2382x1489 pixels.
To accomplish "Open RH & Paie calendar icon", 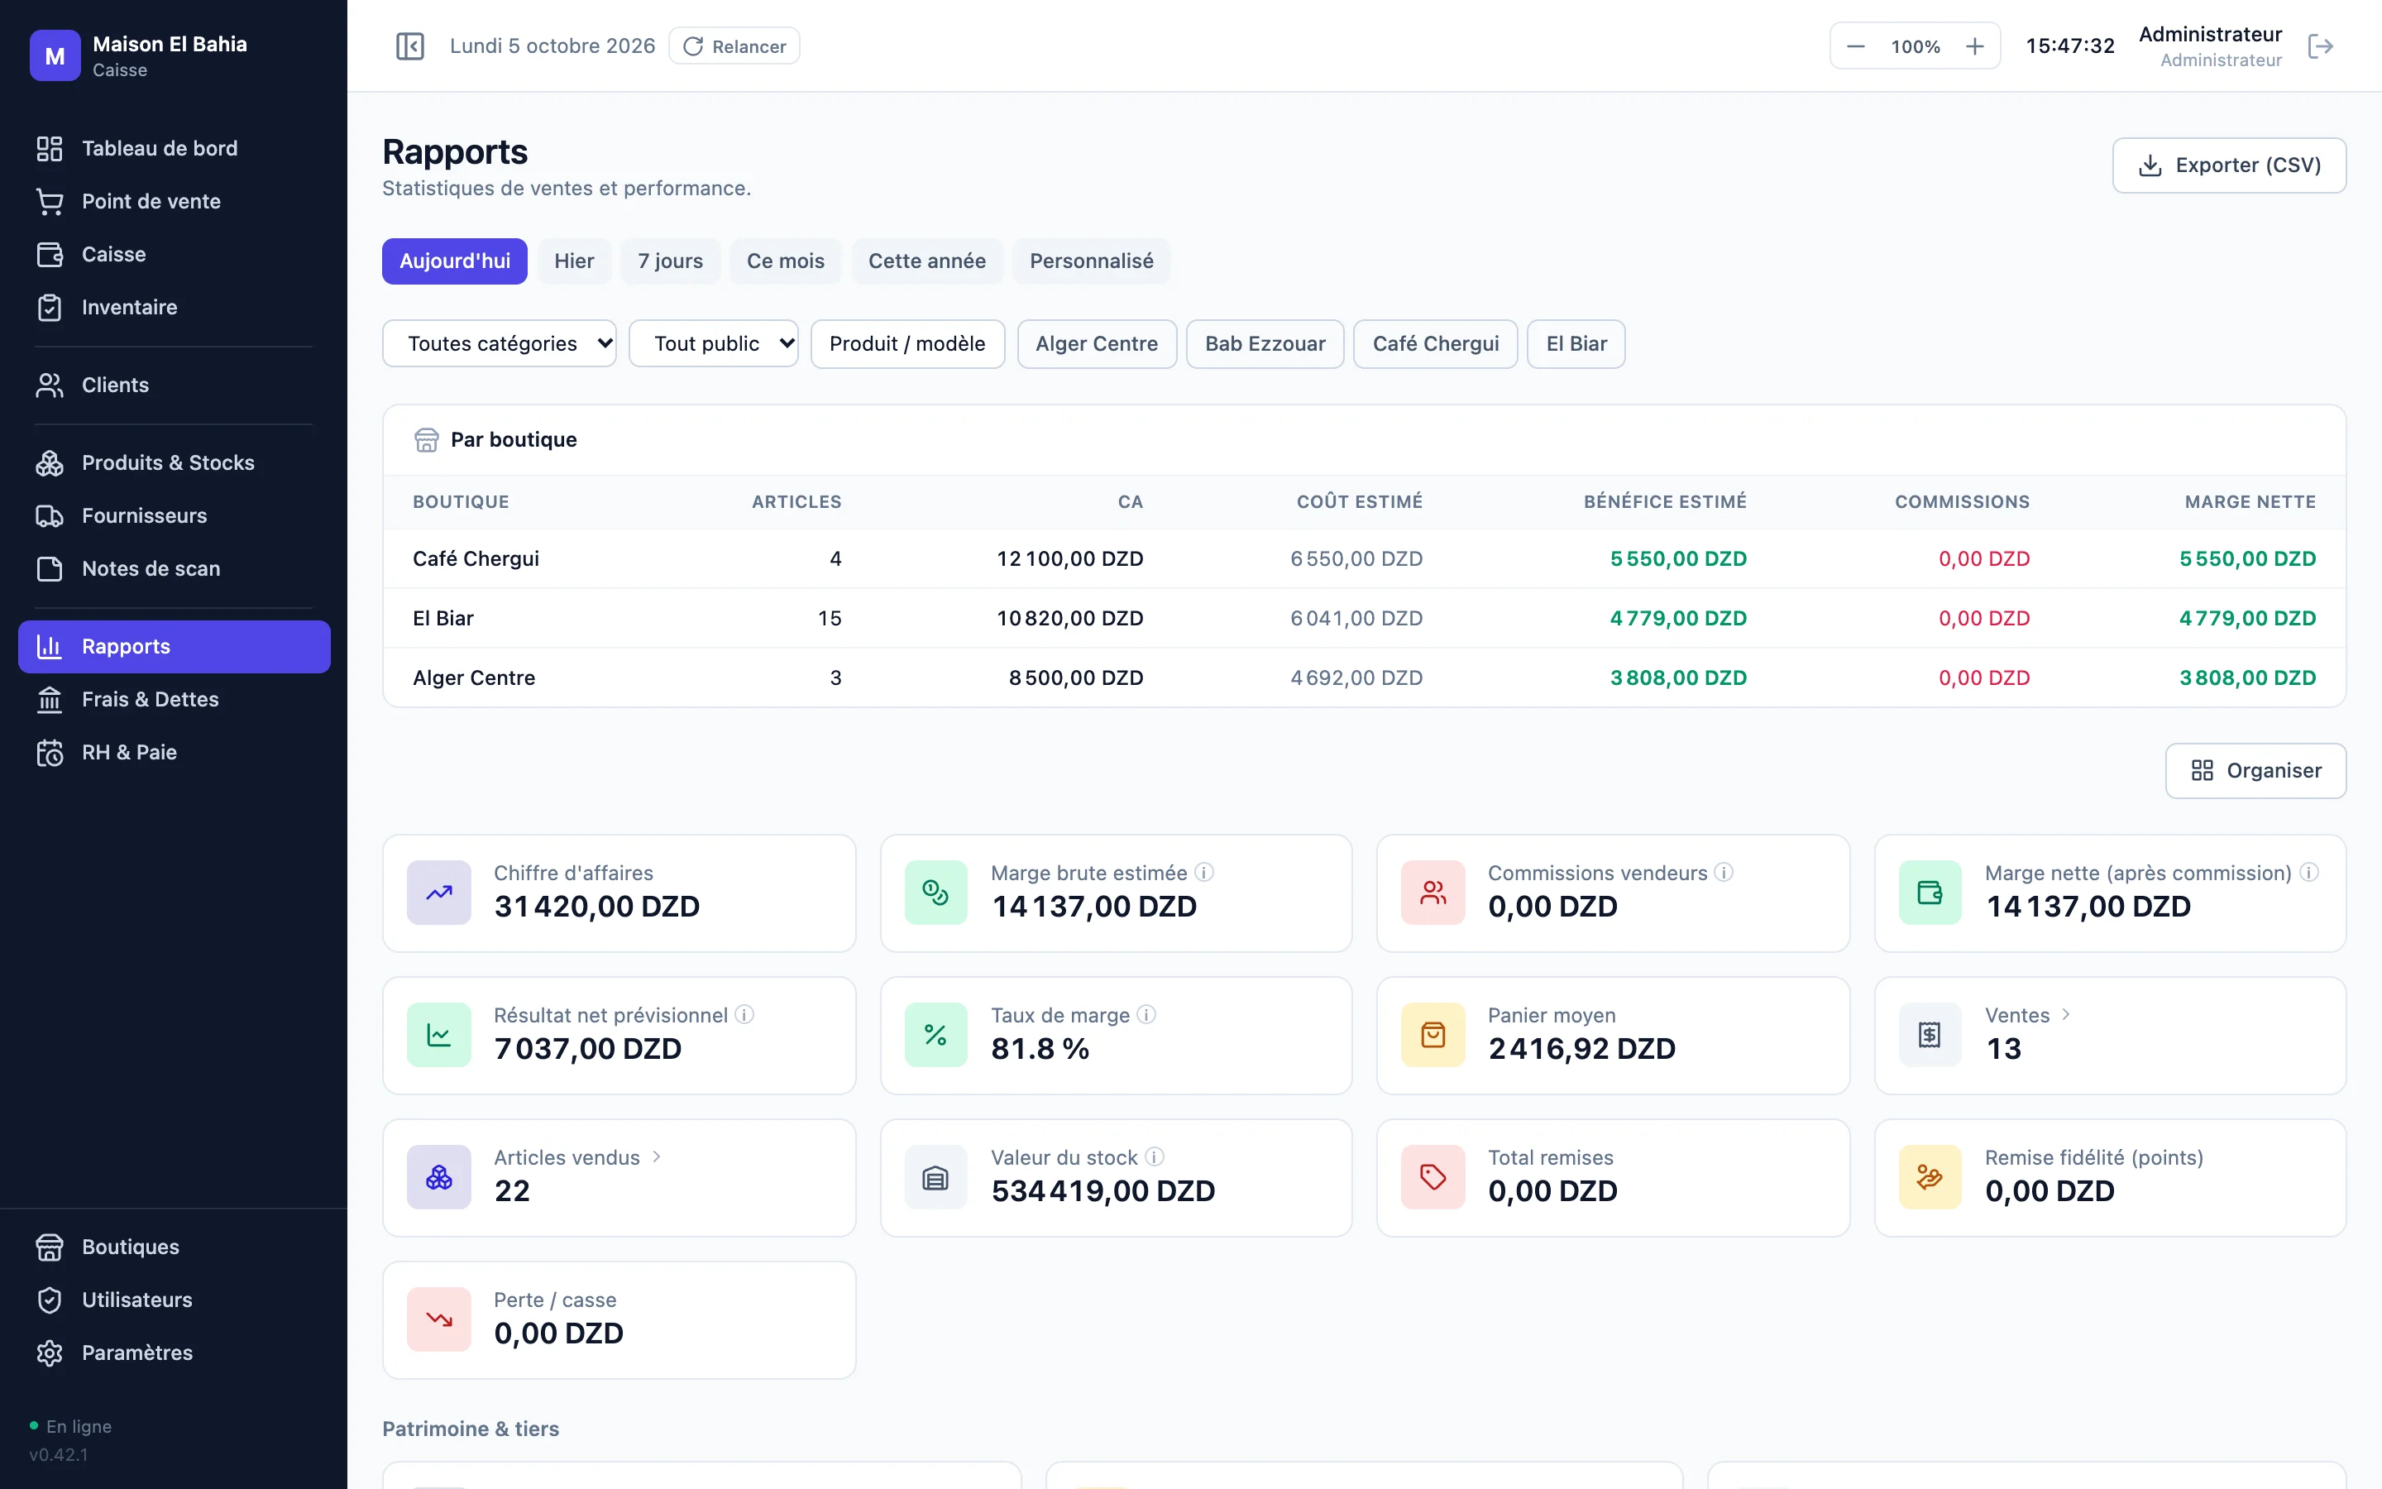I will click(x=50, y=753).
